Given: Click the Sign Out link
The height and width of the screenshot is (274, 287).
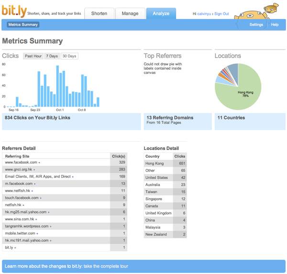Looking at the screenshot, I should (x=221, y=14).
